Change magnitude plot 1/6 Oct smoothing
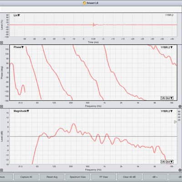 click(x=167, y=162)
